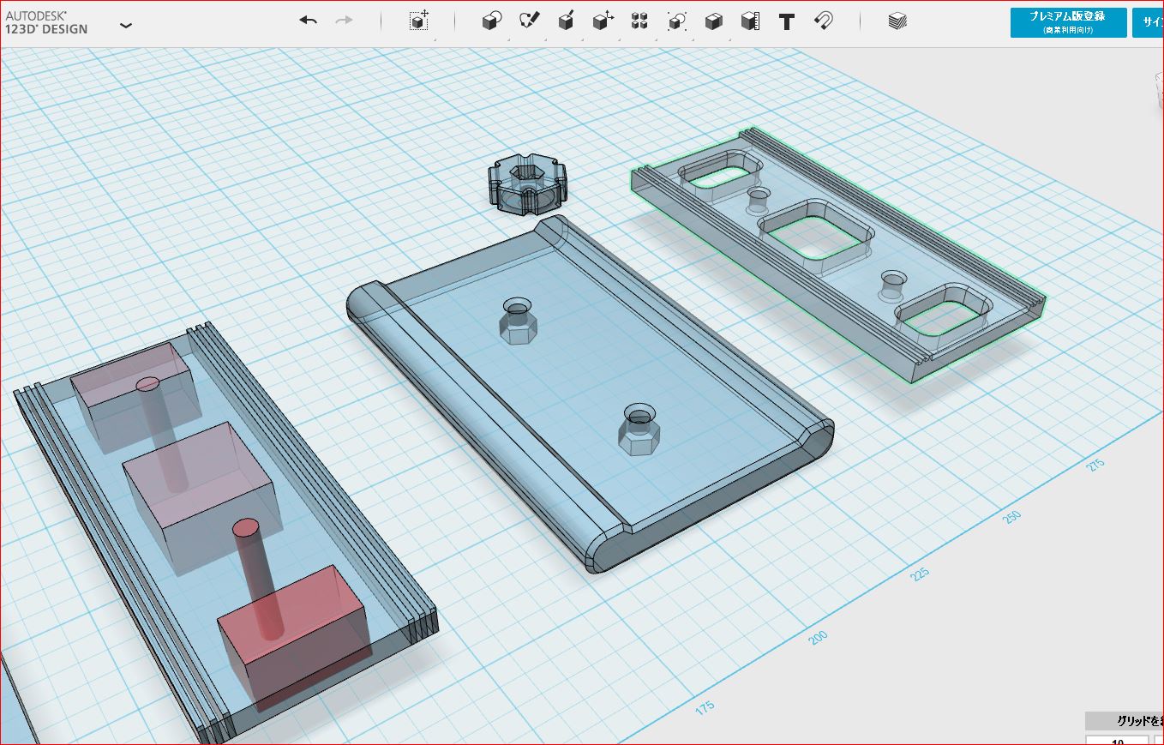Undo the last action
Image resolution: width=1164 pixels, height=745 pixels.
click(309, 21)
